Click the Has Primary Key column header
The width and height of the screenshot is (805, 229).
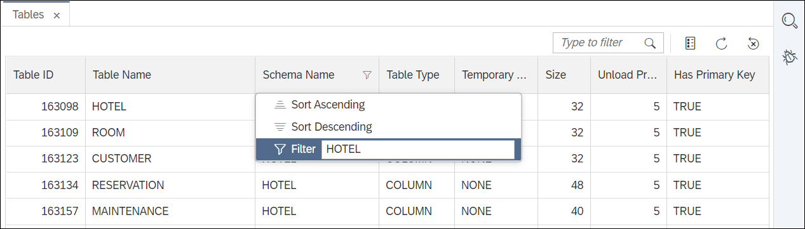click(x=719, y=75)
